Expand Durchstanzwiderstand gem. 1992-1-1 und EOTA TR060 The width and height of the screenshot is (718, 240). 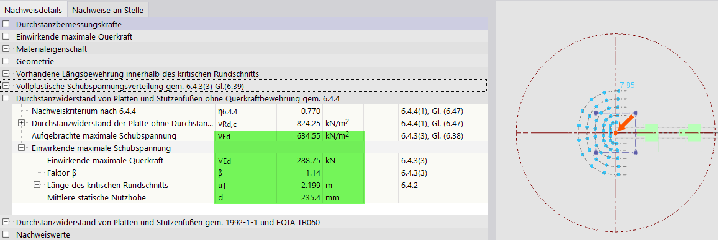[6, 222]
